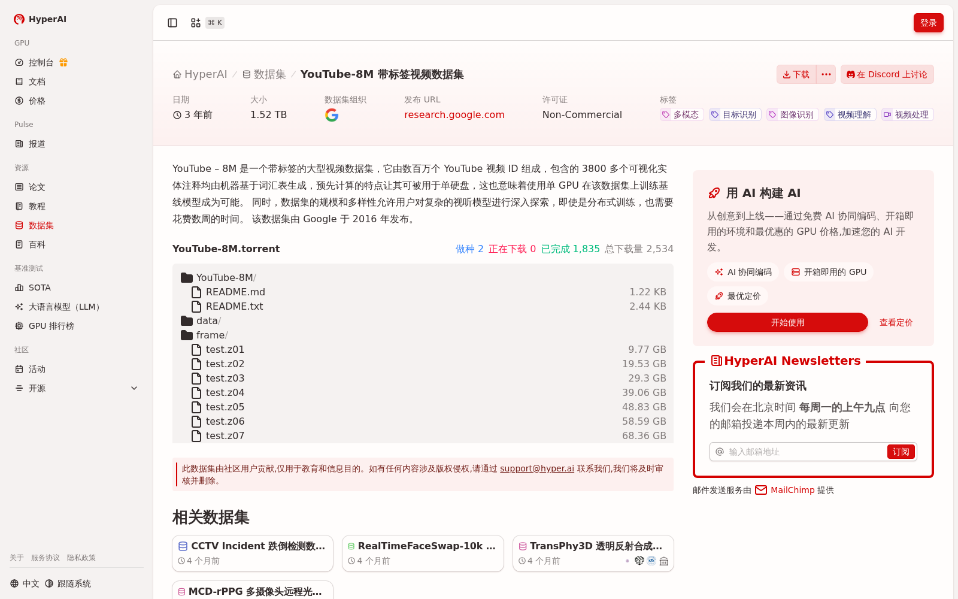
Task: Click the gift icon next to 控制台
Action: pos(63,62)
